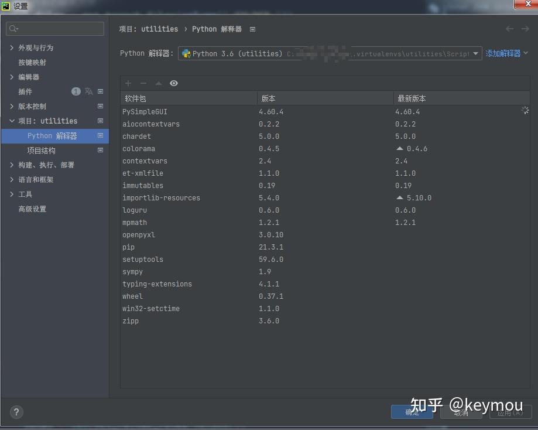This screenshot has width=538, height=430.
Task: Toggle the eye icon to show early releases
Action: pyautogui.click(x=173, y=83)
